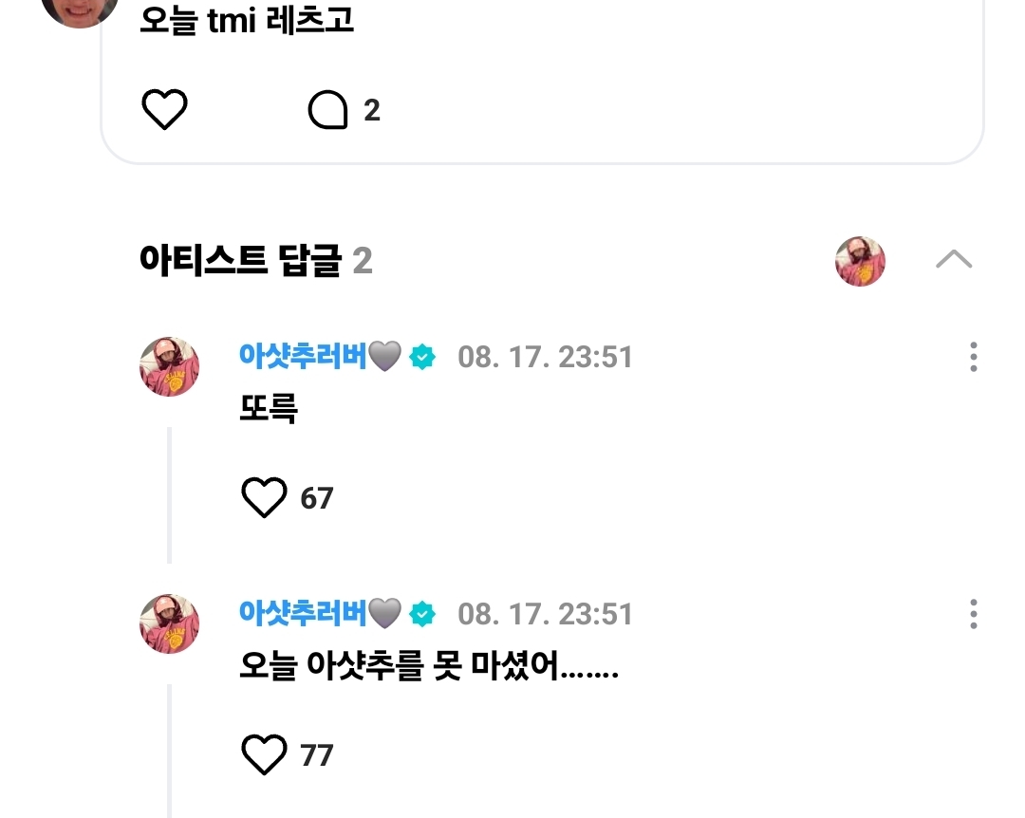Open more options for 또륵 reply
The height and width of the screenshot is (818, 1025).
click(974, 357)
